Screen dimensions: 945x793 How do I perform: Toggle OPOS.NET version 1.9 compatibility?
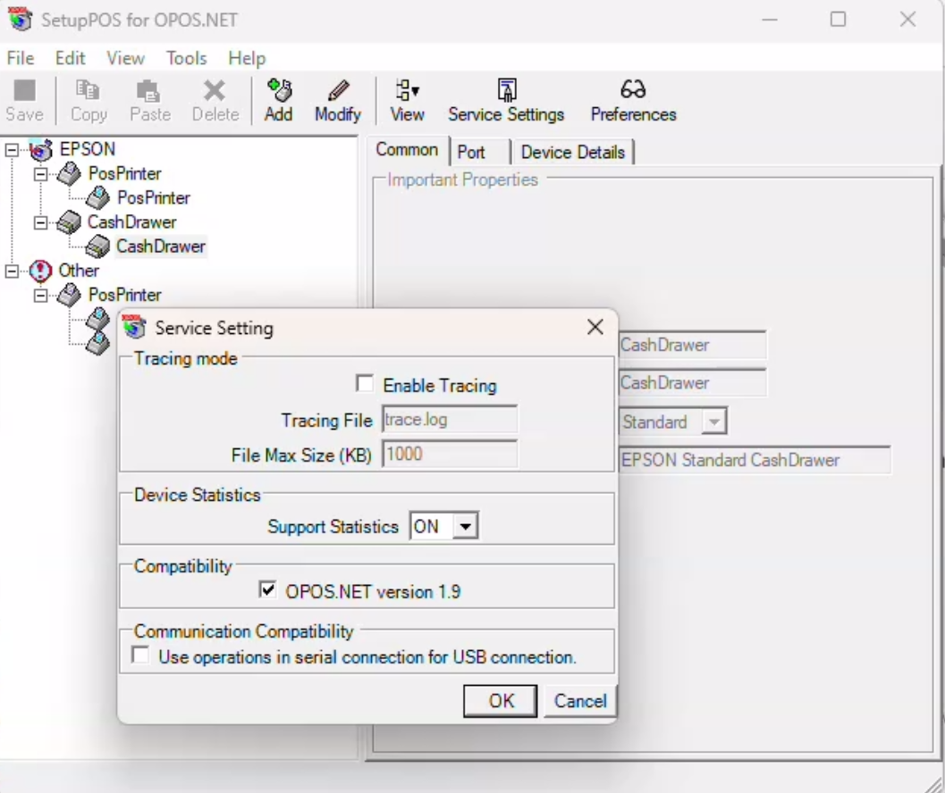point(267,589)
